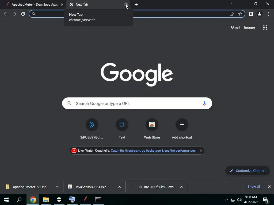Open the Web Store shortcut
274x205 pixels.
(x=152, y=129)
